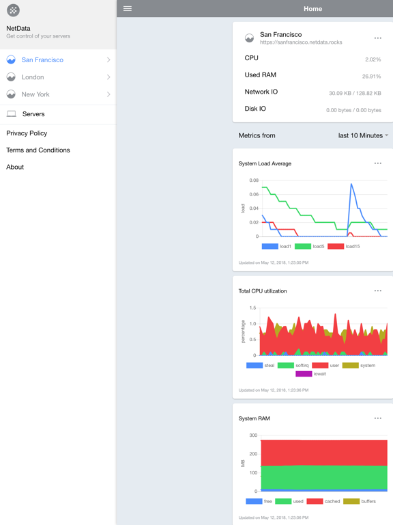Click the NetData app title text
The height and width of the screenshot is (525, 393).
point(18,29)
